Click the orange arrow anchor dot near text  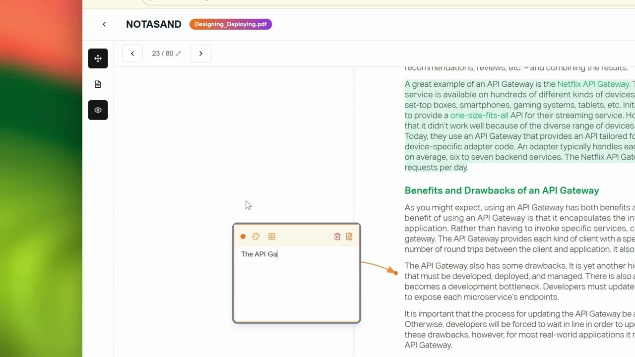pyautogui.click(x=395, y=273)
